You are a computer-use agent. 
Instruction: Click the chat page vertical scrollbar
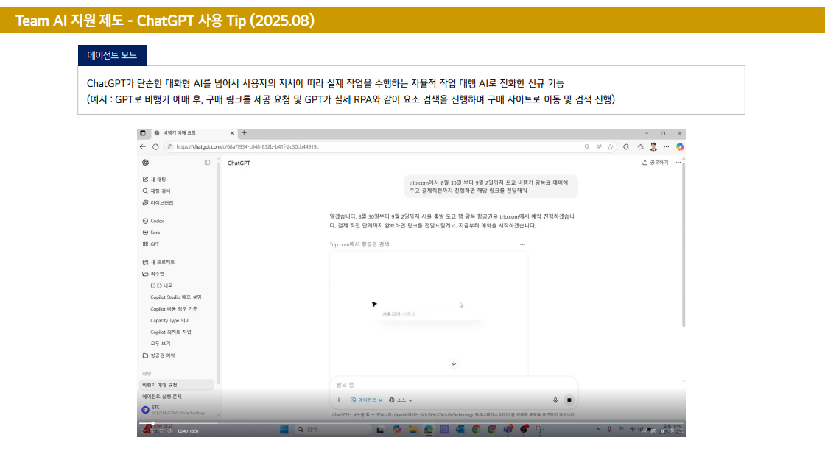coord(684,244)
